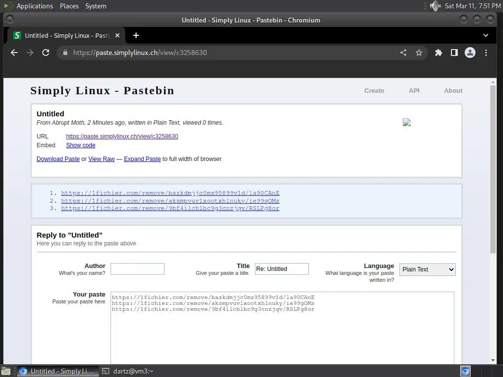
Task: Open the 1fichier link ending in RSLPg8or
Action: [x=170, y=208]
